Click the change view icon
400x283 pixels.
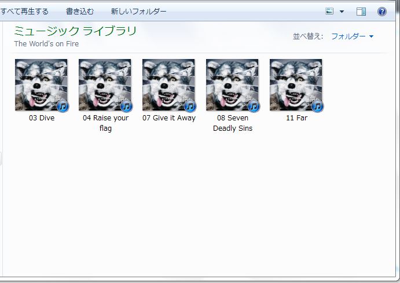(x=329, y=11)
